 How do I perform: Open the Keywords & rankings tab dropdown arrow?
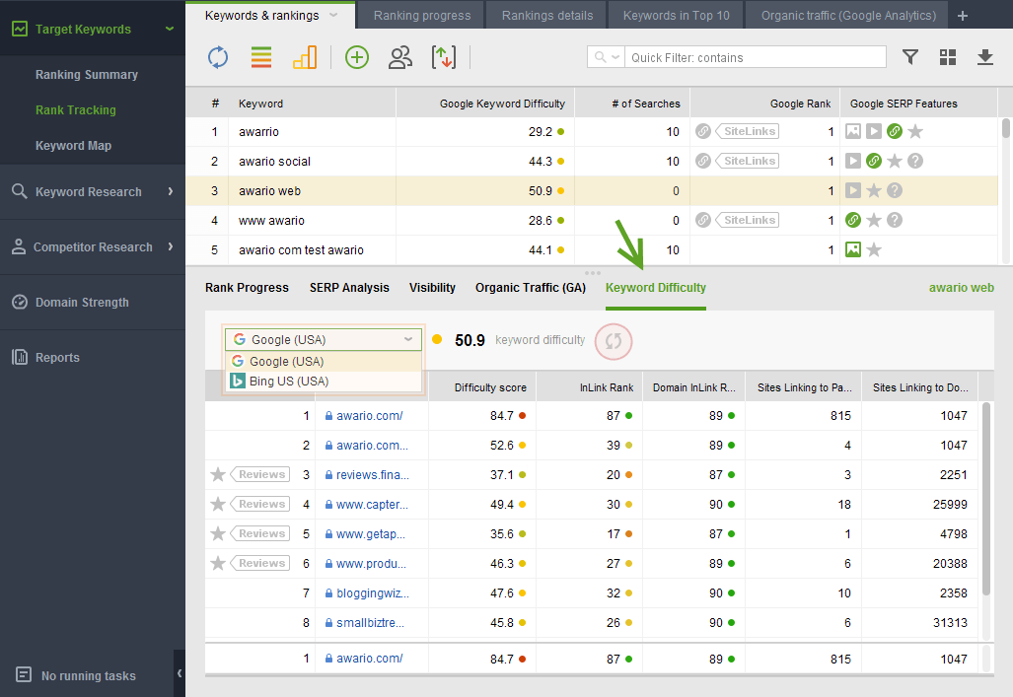[333, 16]
